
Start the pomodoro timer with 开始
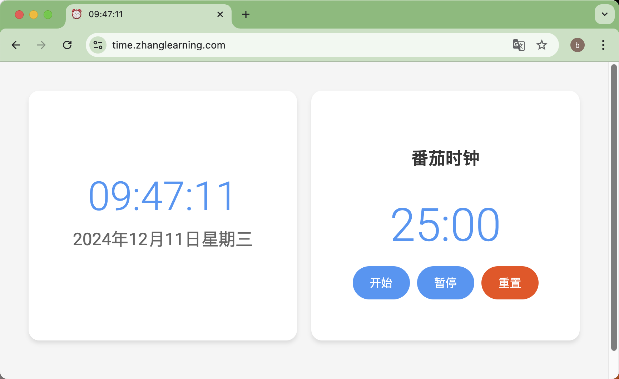click(381, 283)
